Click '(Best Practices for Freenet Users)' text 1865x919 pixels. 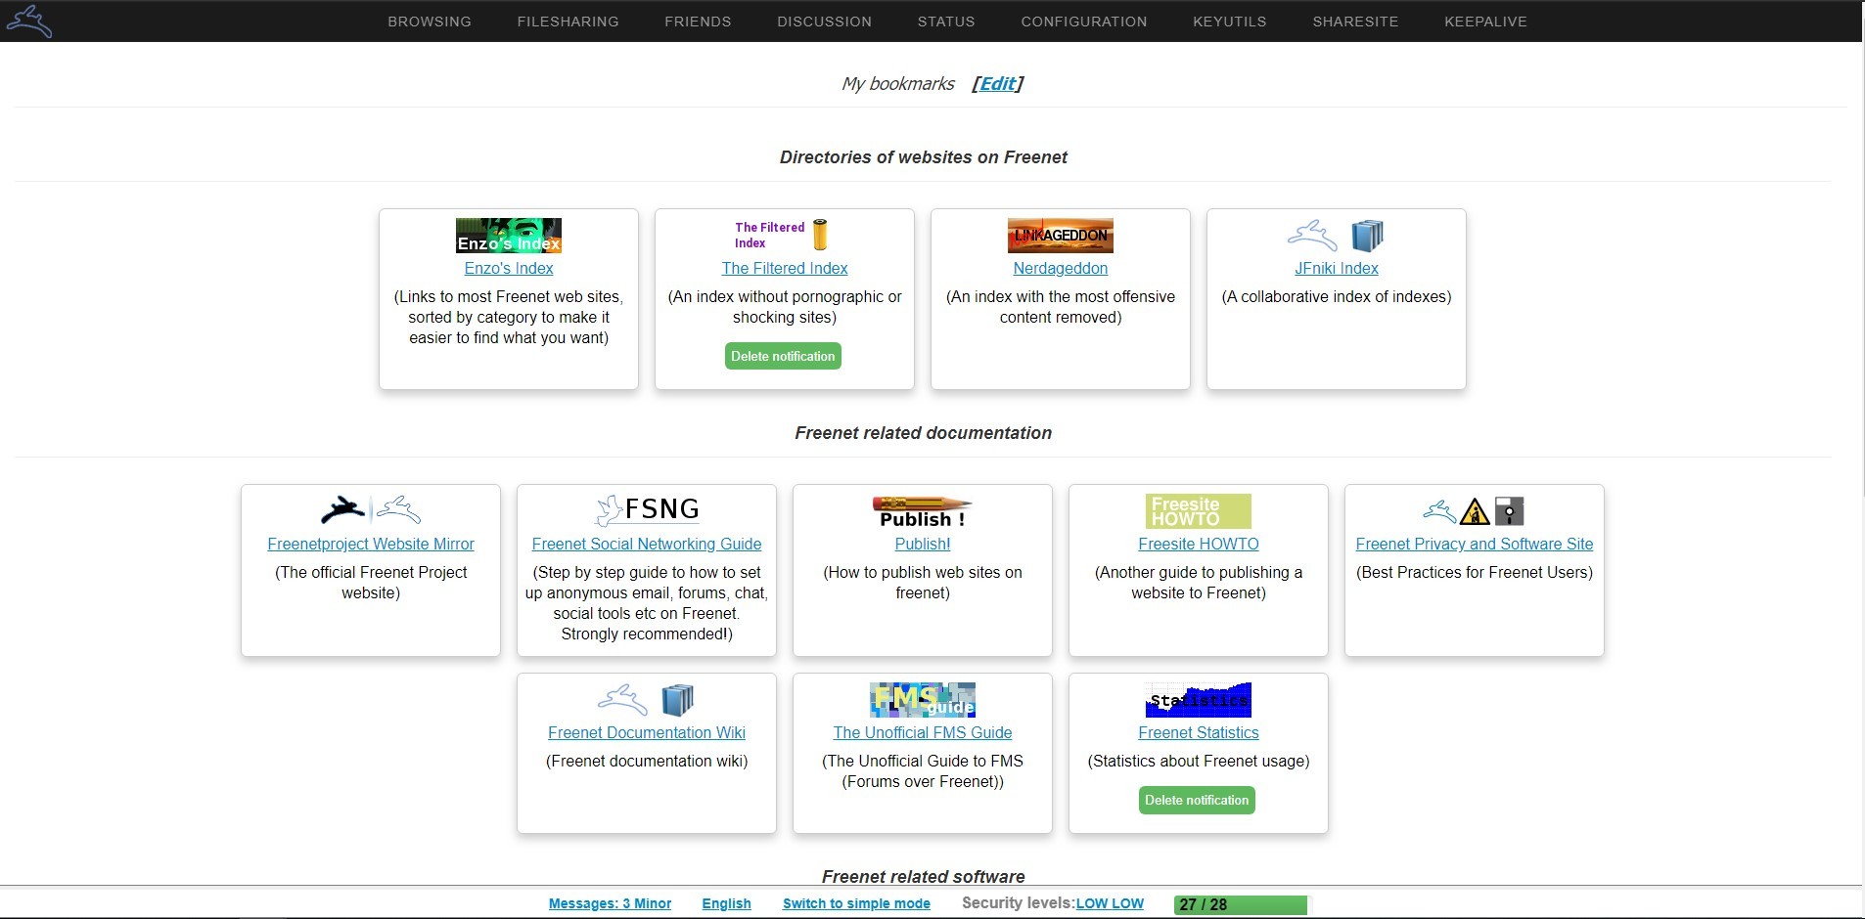[1475, 572]
